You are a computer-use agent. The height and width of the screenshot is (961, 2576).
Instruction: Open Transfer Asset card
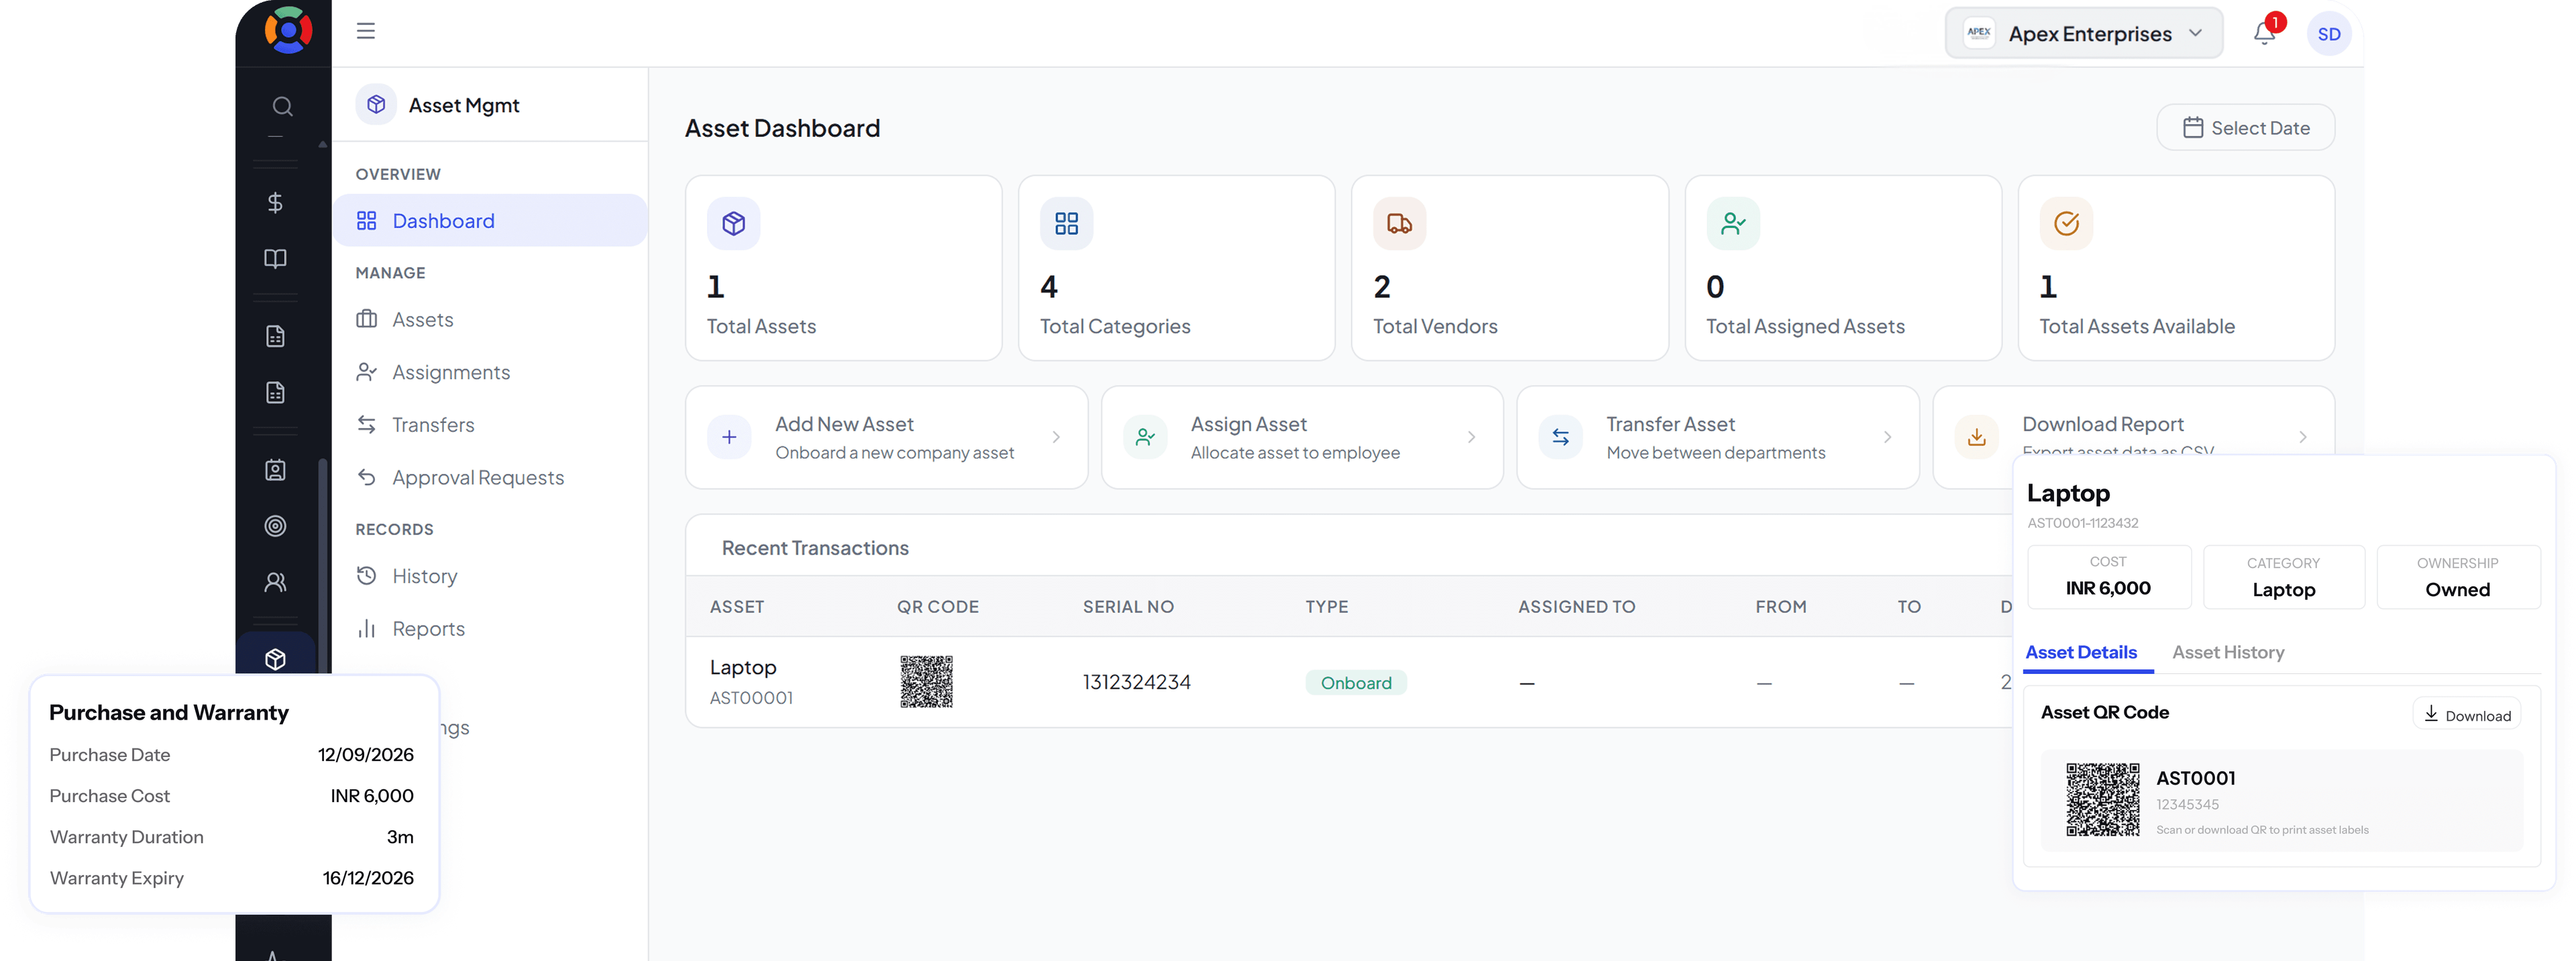1718,437
